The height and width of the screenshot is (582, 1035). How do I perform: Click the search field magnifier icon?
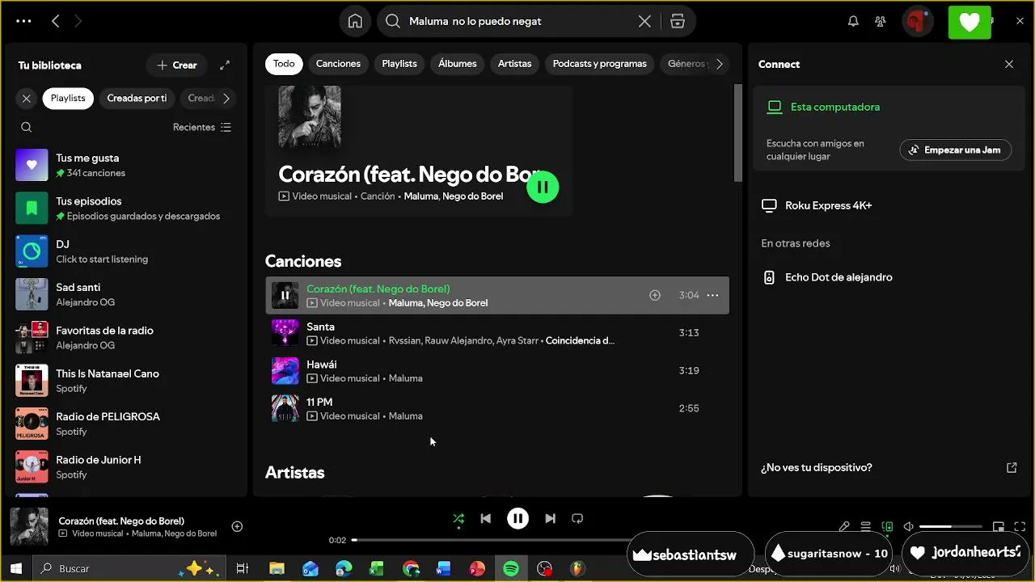[393, 22]
